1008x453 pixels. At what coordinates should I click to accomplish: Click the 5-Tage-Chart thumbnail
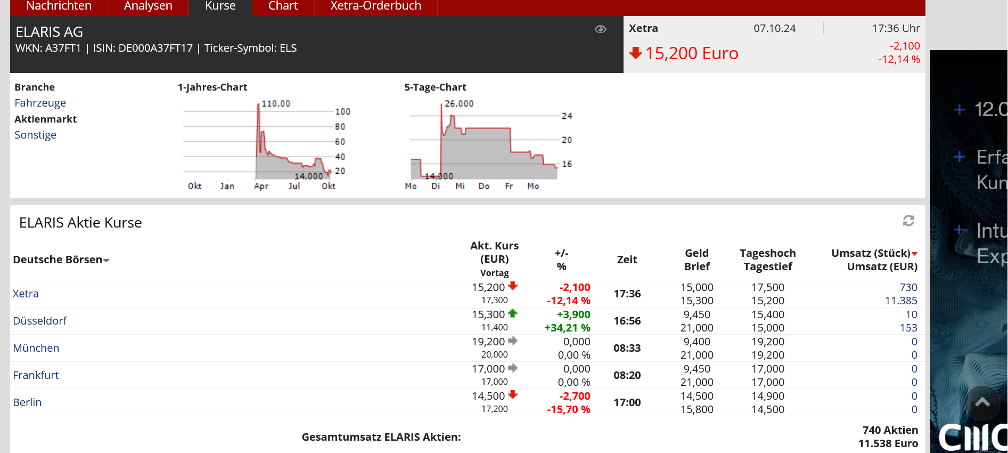point(487,144)
